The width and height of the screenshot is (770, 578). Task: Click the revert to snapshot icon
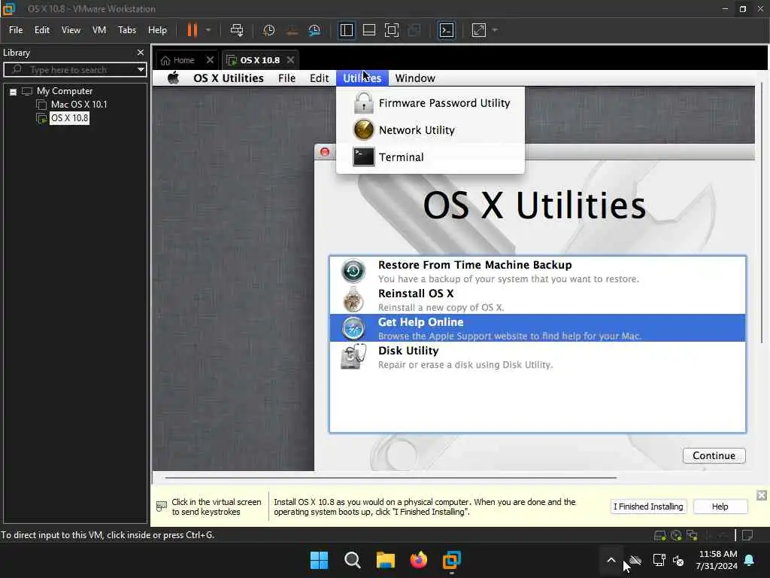[x=292, y=30]
